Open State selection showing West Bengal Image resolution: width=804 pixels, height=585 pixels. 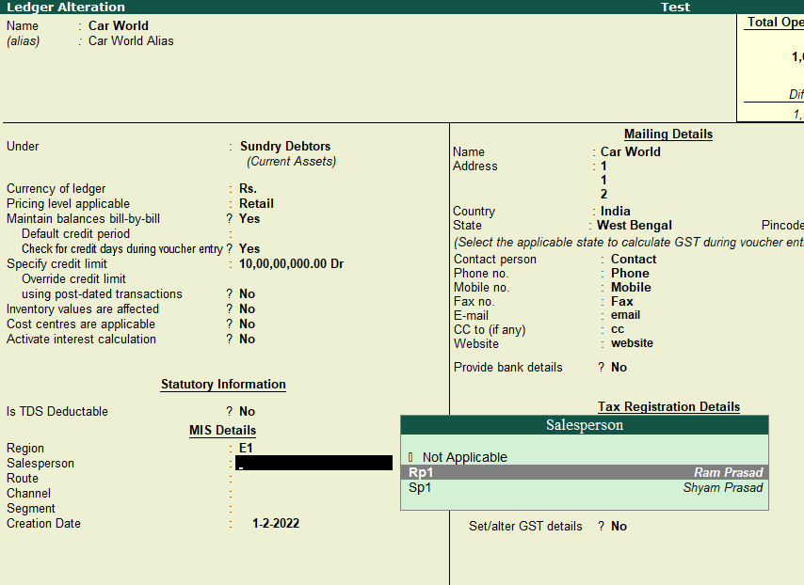pos(635,225)
